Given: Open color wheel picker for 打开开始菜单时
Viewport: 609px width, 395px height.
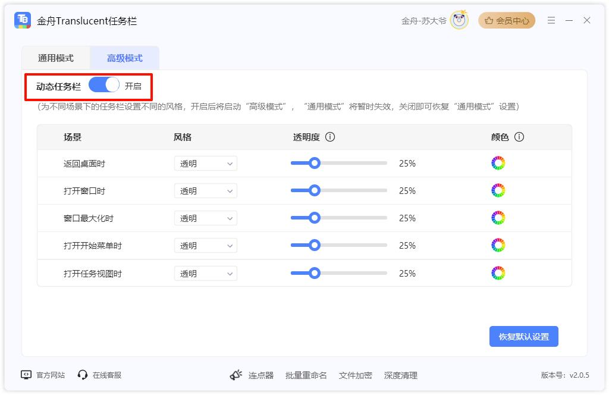Looking at the screenshot, I should 498,245.
